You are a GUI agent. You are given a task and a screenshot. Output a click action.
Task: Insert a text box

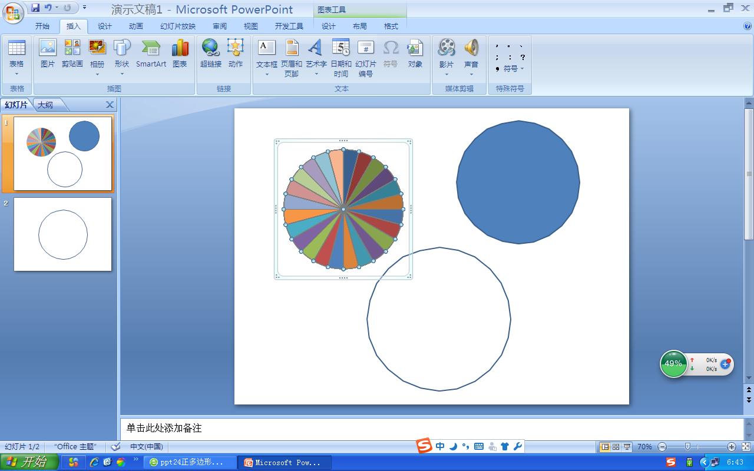click(266, 56)
